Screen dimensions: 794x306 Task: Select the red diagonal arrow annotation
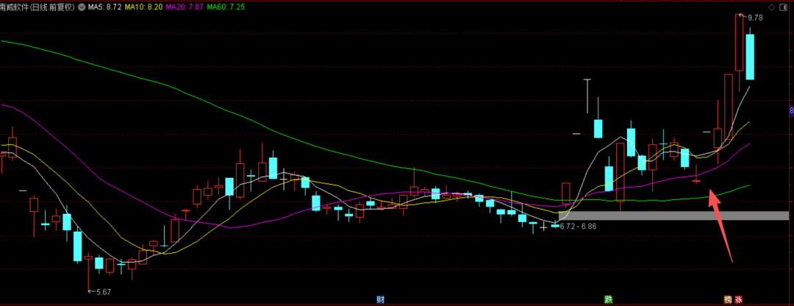click(720, 225)
